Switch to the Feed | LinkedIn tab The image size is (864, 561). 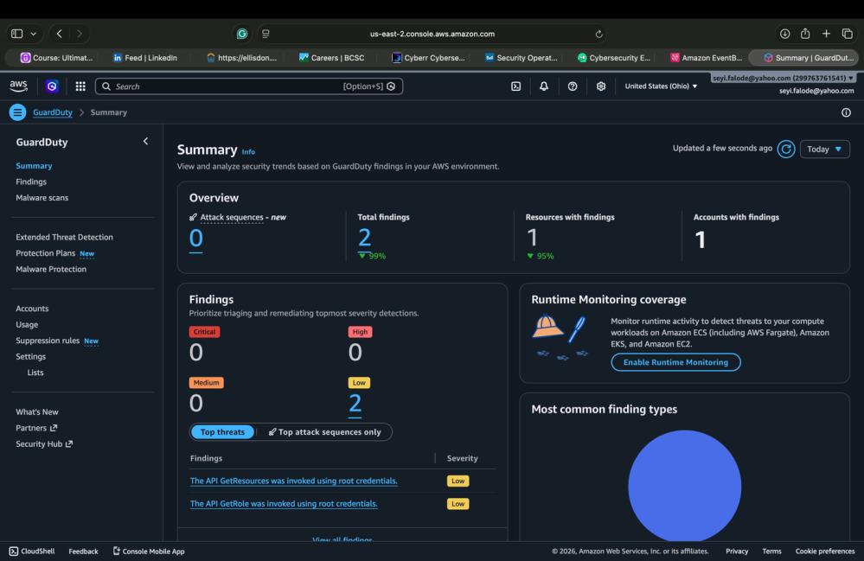pos(145,57)
